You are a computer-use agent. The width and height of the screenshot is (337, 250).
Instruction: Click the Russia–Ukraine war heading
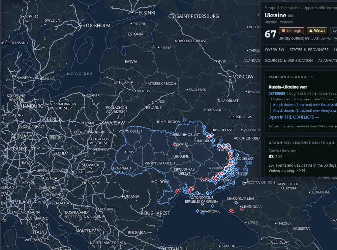[x=287, y=87]
